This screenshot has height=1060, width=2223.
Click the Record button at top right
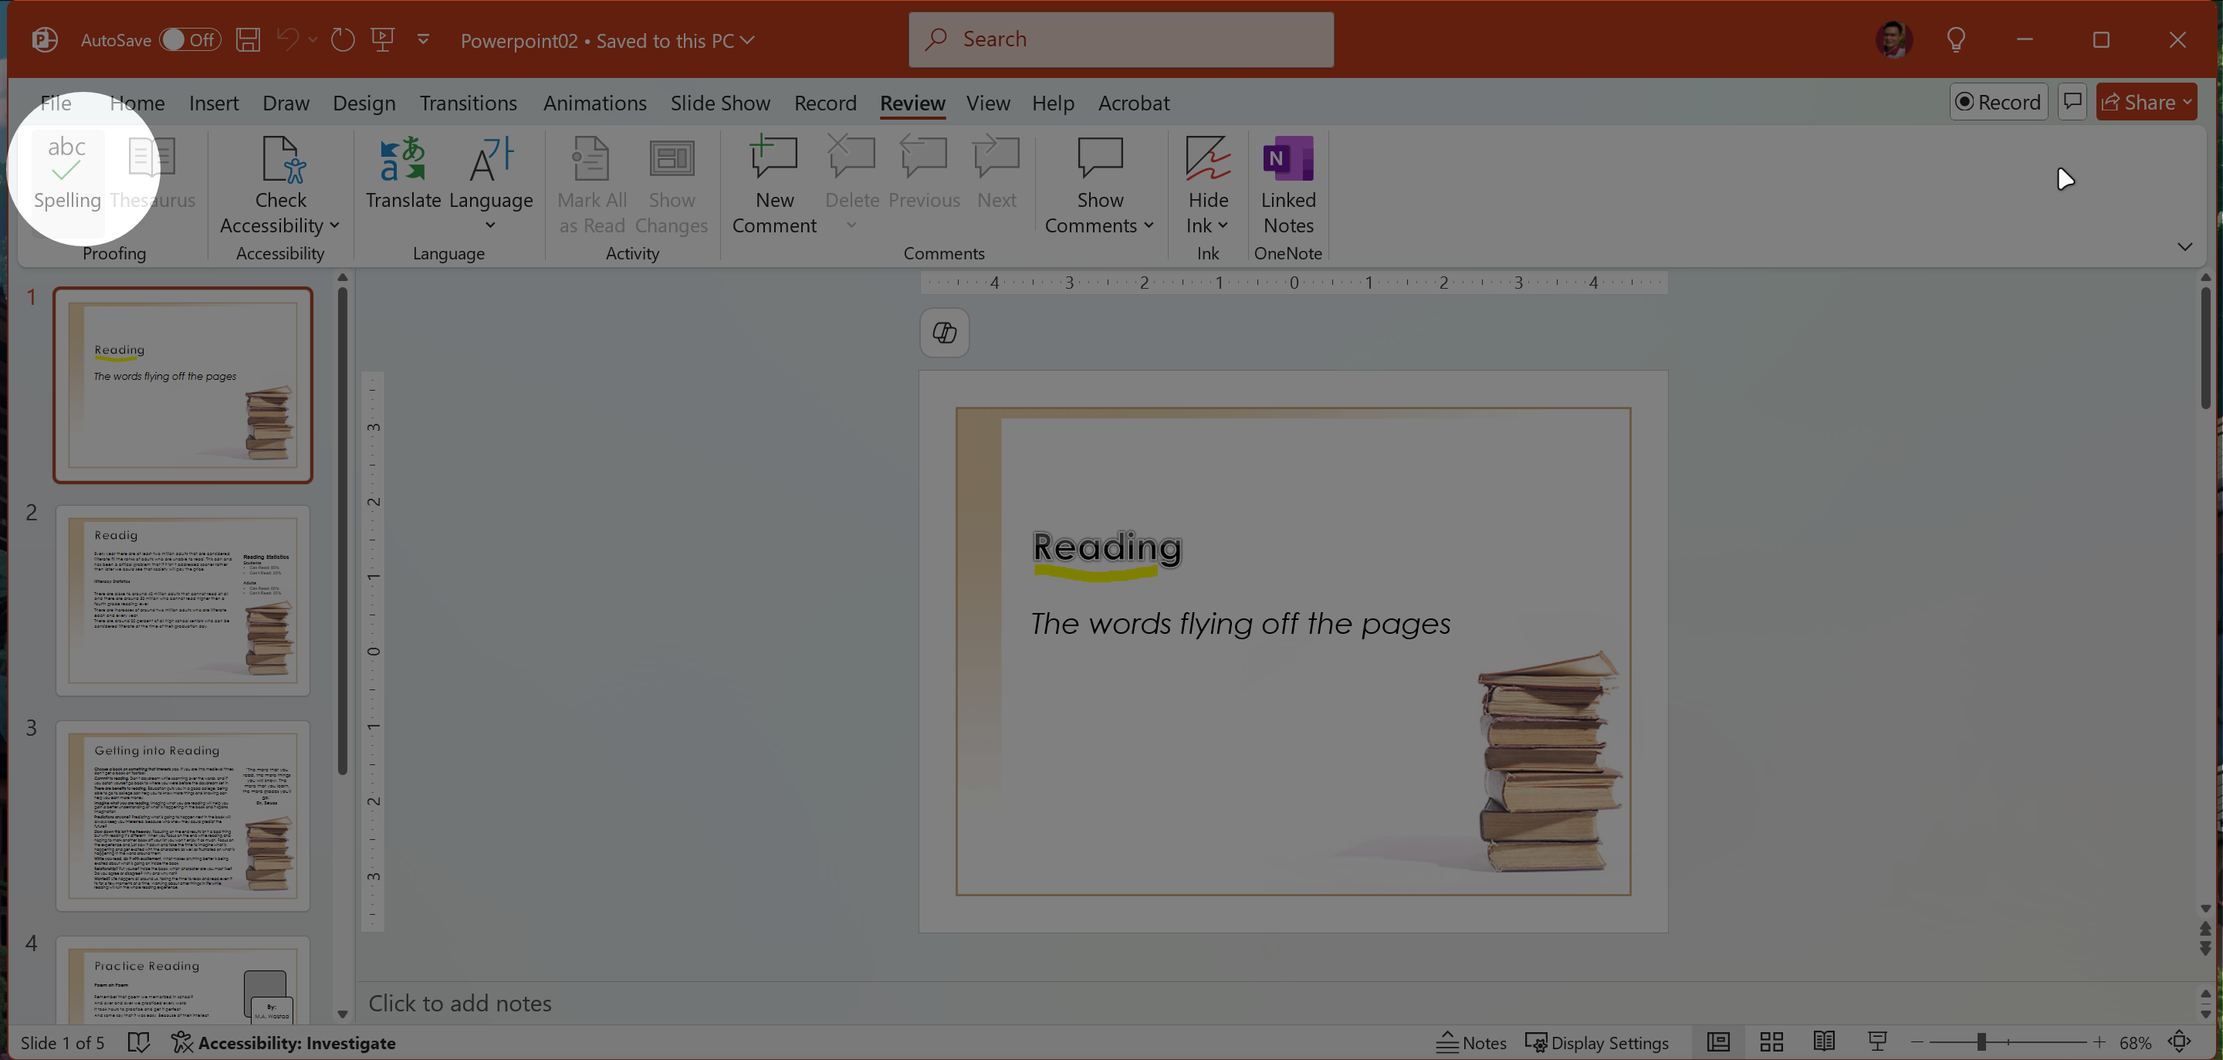(x=1998, y=102)
